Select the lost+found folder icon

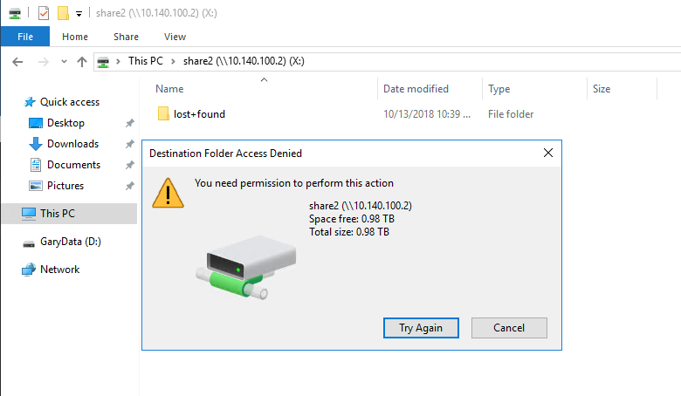[x=163, y=113]
